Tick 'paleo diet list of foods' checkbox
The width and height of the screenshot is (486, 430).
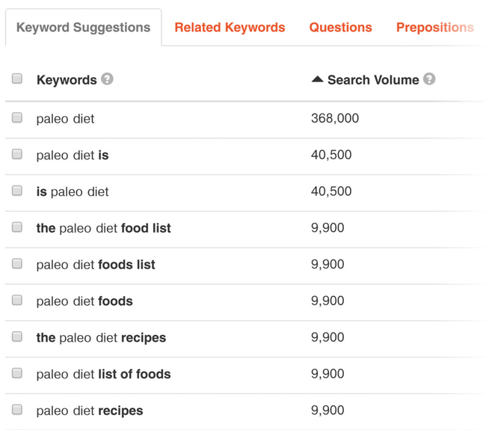tap(17, 372)
